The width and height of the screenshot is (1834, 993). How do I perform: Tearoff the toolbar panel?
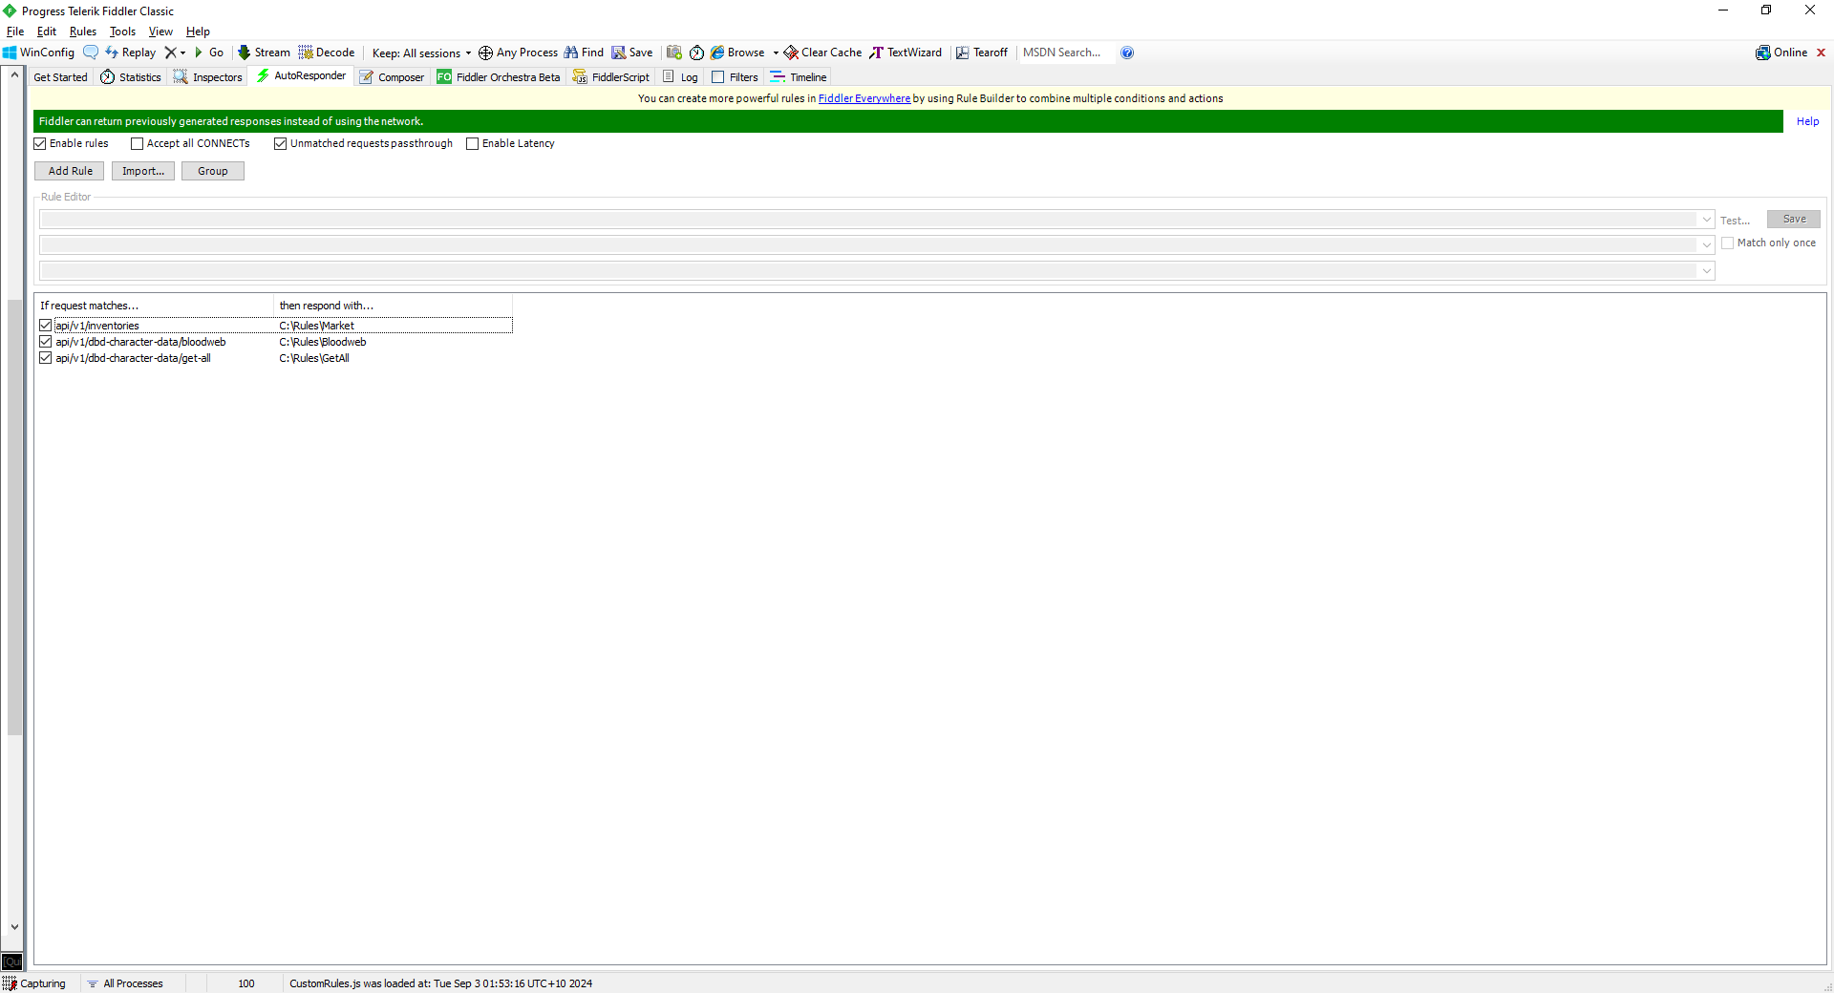click(x=982, y=53)
